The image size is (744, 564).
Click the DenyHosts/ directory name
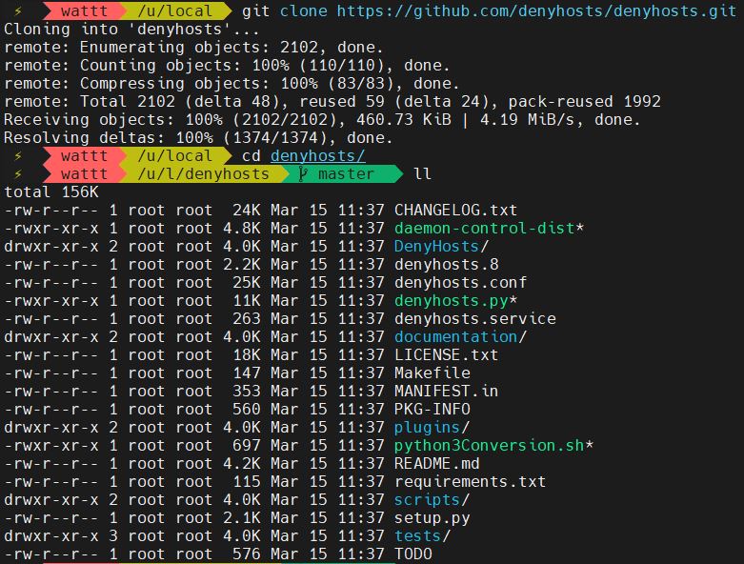click(441, 246)
